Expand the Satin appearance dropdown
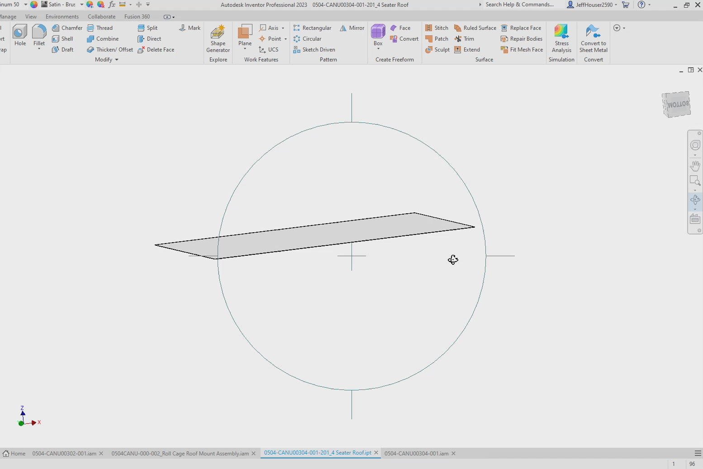703x469 pixels. [81, 5]
